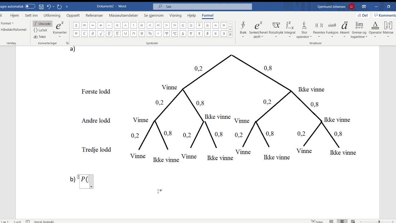Switch to the Visning tab
Screen dimensions: 396x223
tap(175, 15)
